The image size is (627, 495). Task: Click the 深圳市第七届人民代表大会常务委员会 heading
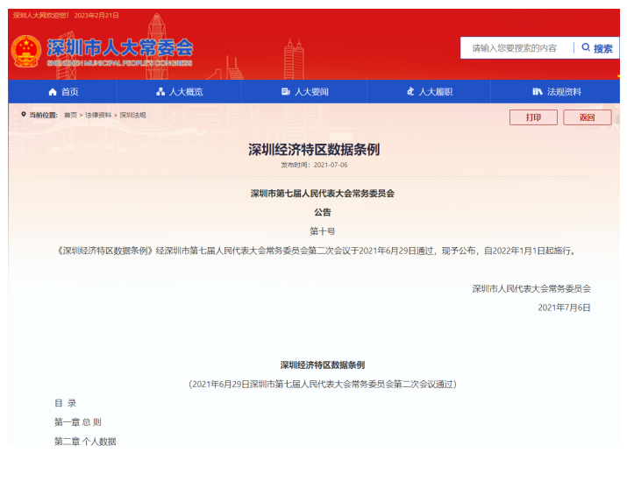323,194
